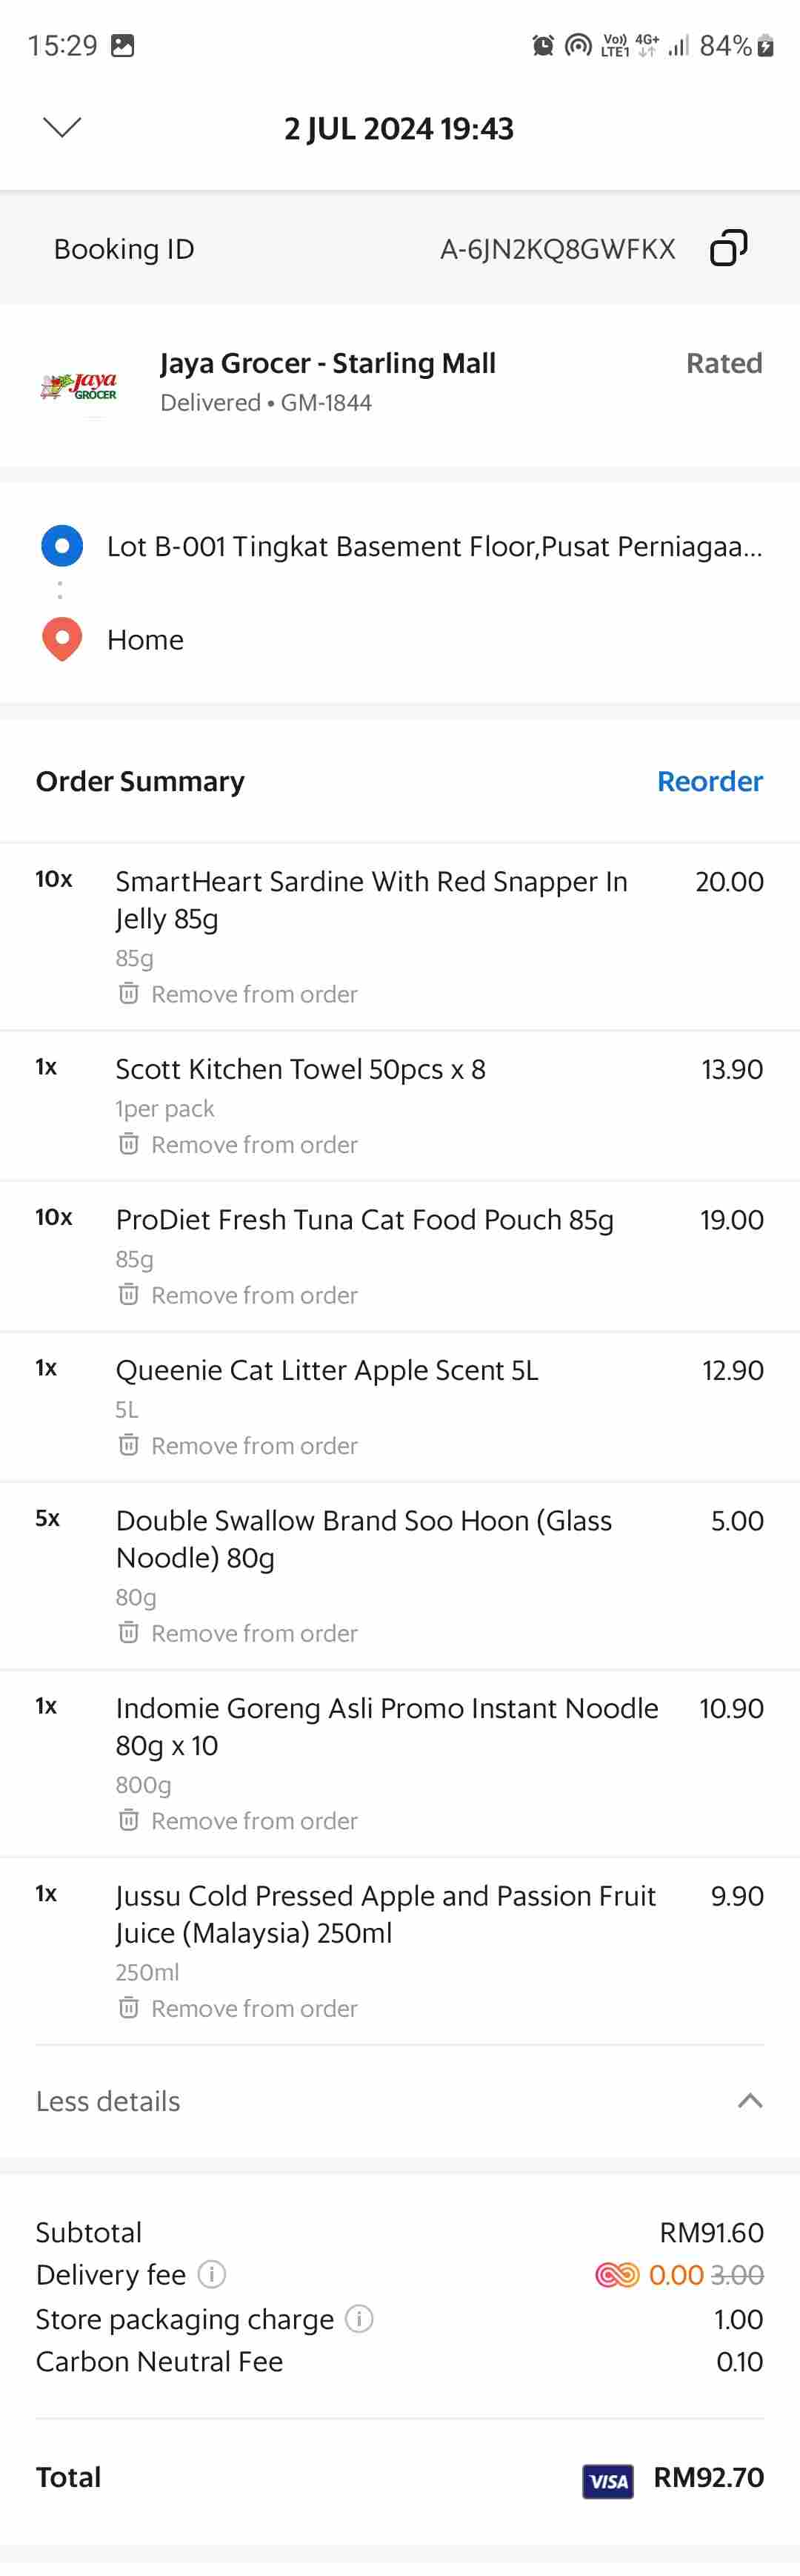Show Store packaging charge info icon

click(359, 2318)
